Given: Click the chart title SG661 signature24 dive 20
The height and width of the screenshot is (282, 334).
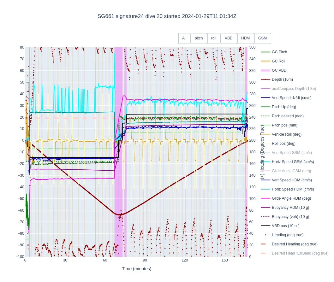Looking at the screenshot, I should pos(167,16).
